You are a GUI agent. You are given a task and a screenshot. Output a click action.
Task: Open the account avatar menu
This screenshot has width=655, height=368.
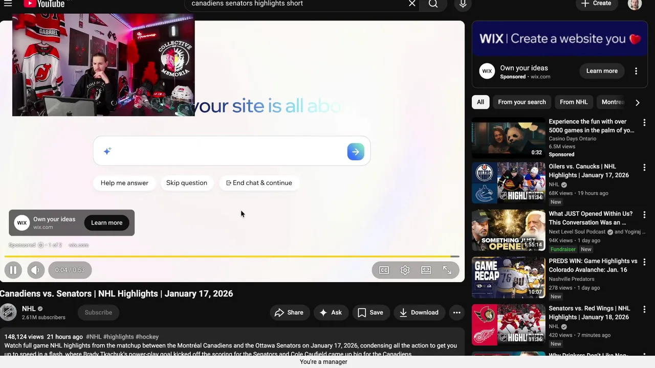click(x=635, y=4)
